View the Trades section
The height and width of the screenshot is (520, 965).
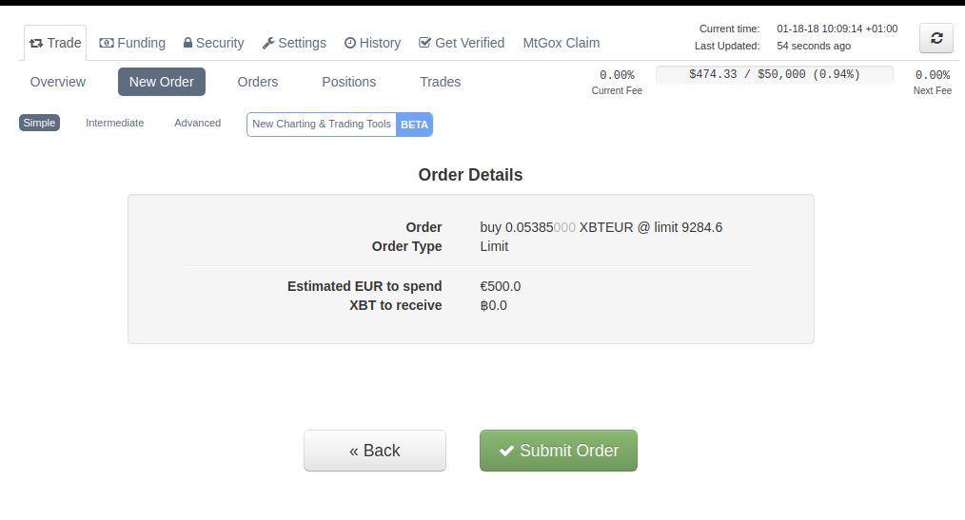[x=440, y=82]
